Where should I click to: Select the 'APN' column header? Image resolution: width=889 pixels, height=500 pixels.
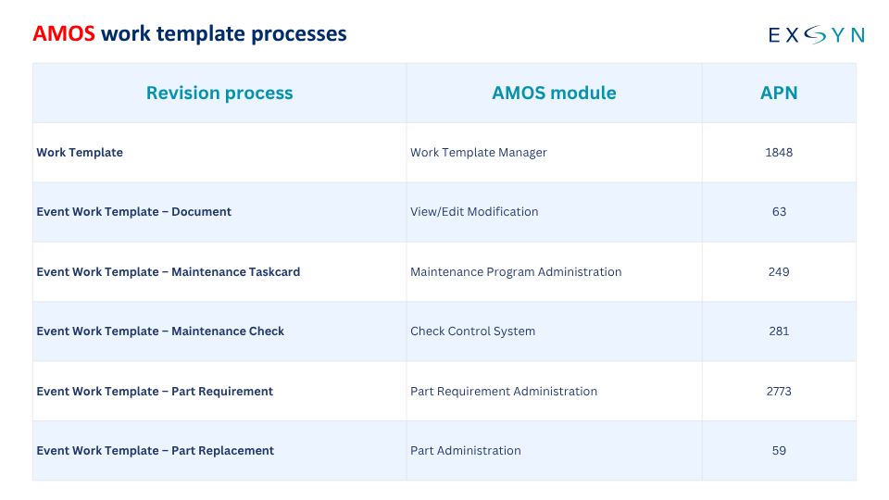coord(779,93)
